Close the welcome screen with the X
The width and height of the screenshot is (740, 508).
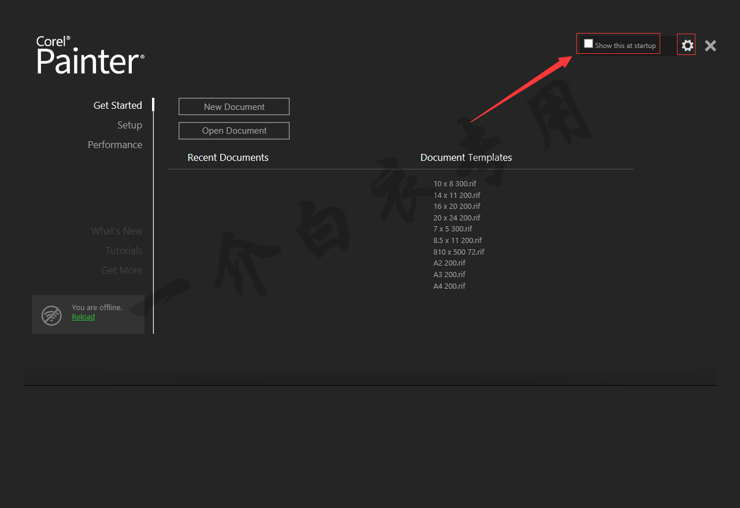point(711,46)
